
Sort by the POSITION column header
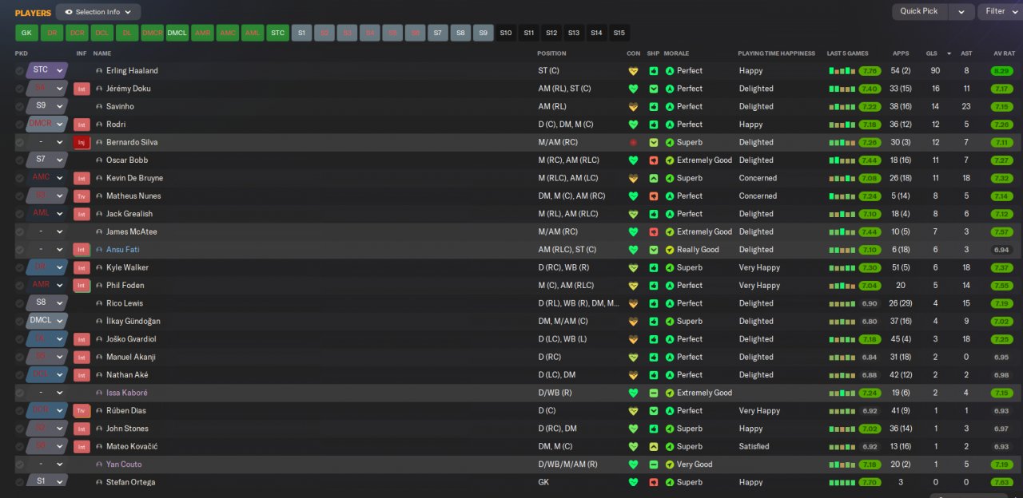(552, 53)
